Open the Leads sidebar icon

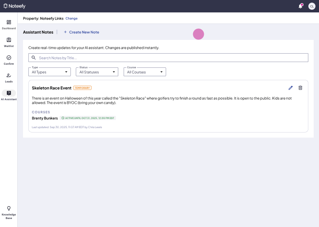point(9,75)
